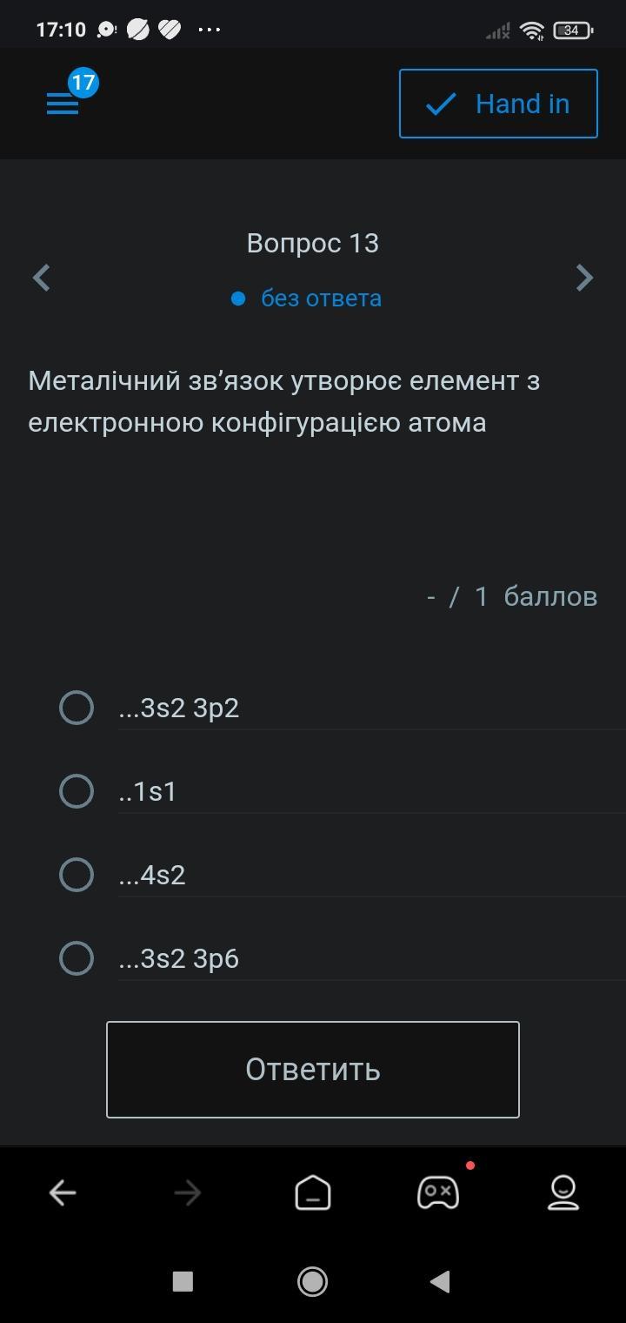Tap browser forward arrow icon
The width and height of the screenshot is (626, 1323).
click(x=188, y=1192)
